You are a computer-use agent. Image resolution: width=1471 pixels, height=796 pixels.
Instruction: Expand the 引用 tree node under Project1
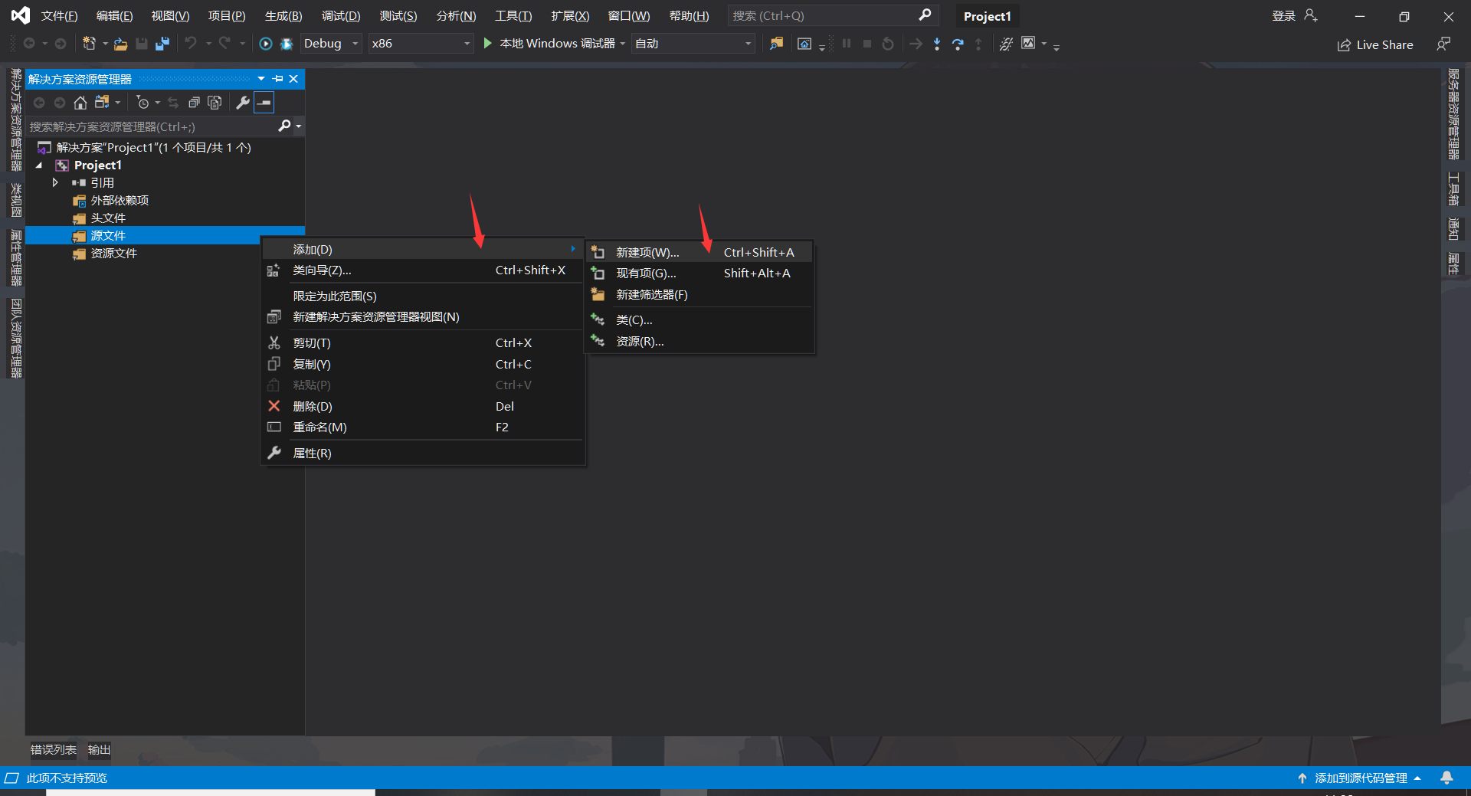[x=54, y=182]
